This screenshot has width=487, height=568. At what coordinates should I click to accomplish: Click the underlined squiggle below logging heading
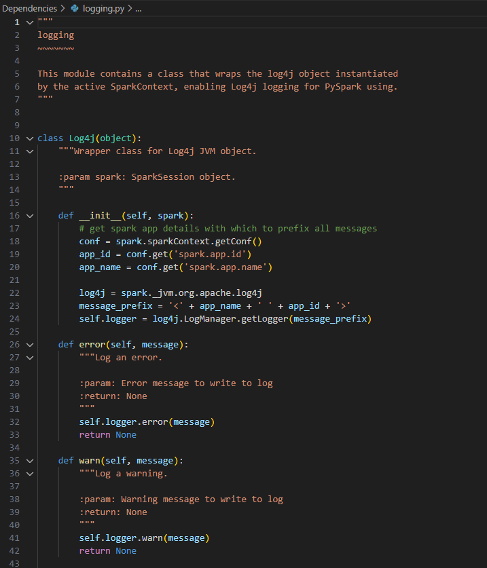coord(54,47)
